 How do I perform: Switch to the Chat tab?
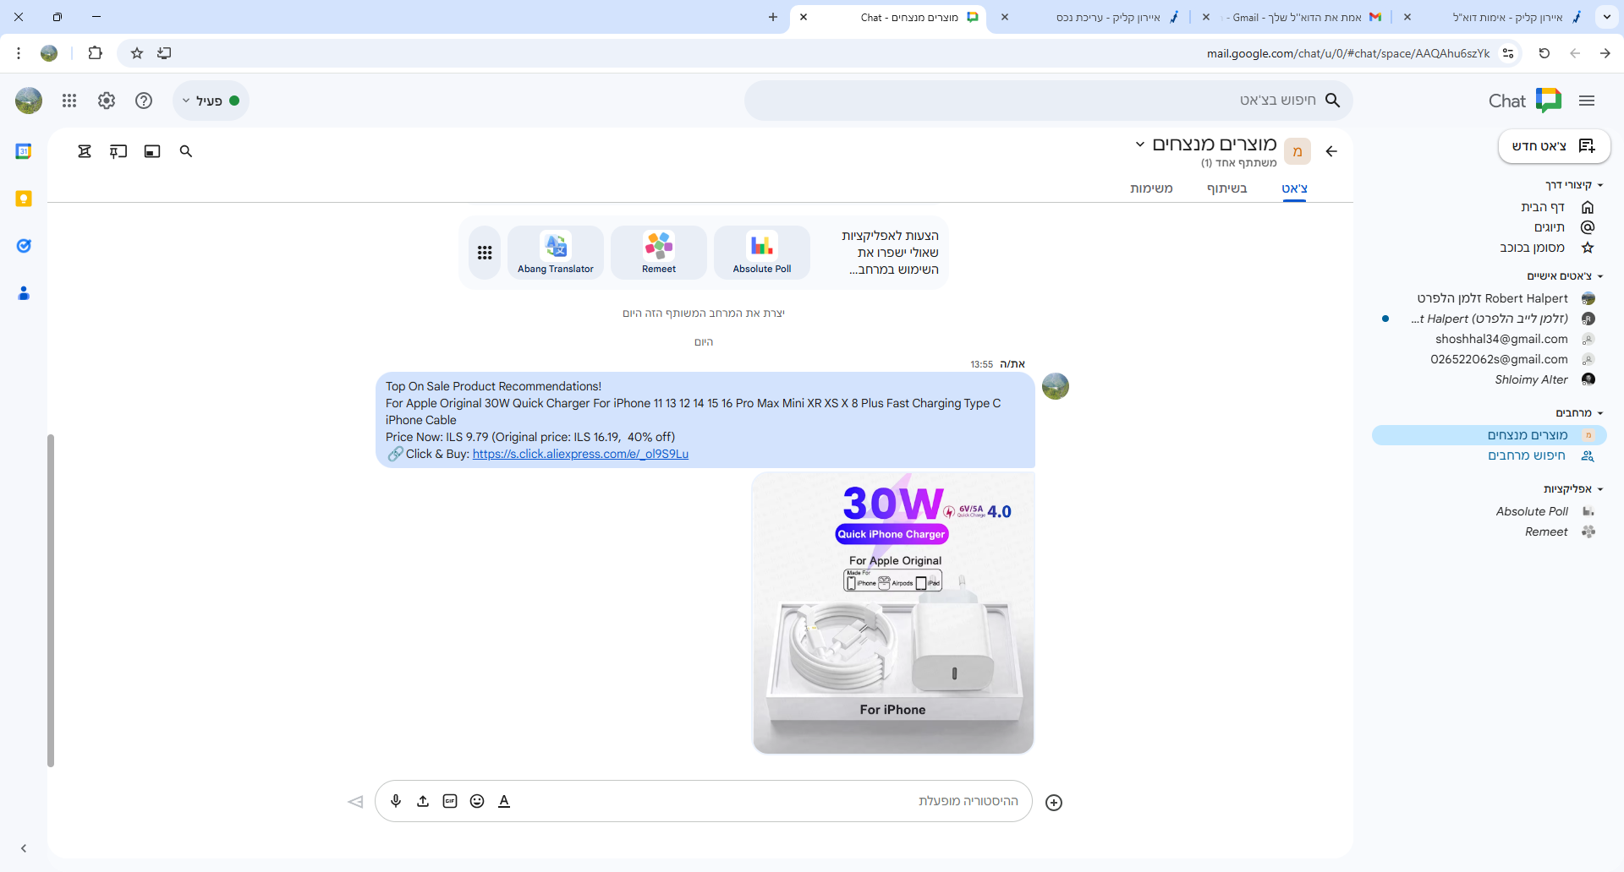click(1294, 188)
